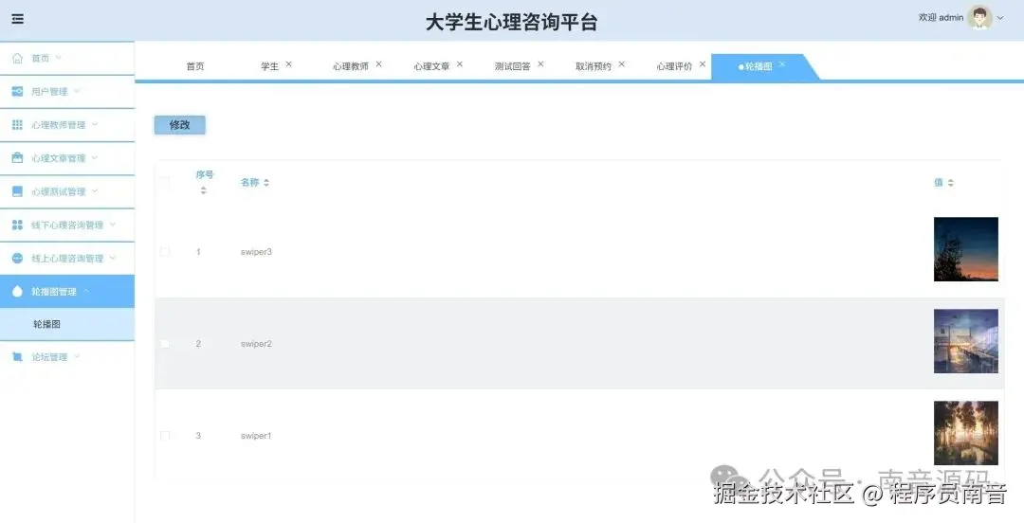Click the 欢迎 admin greeting text
Viewport: 1024px width, 523px height.
(942, 18)
